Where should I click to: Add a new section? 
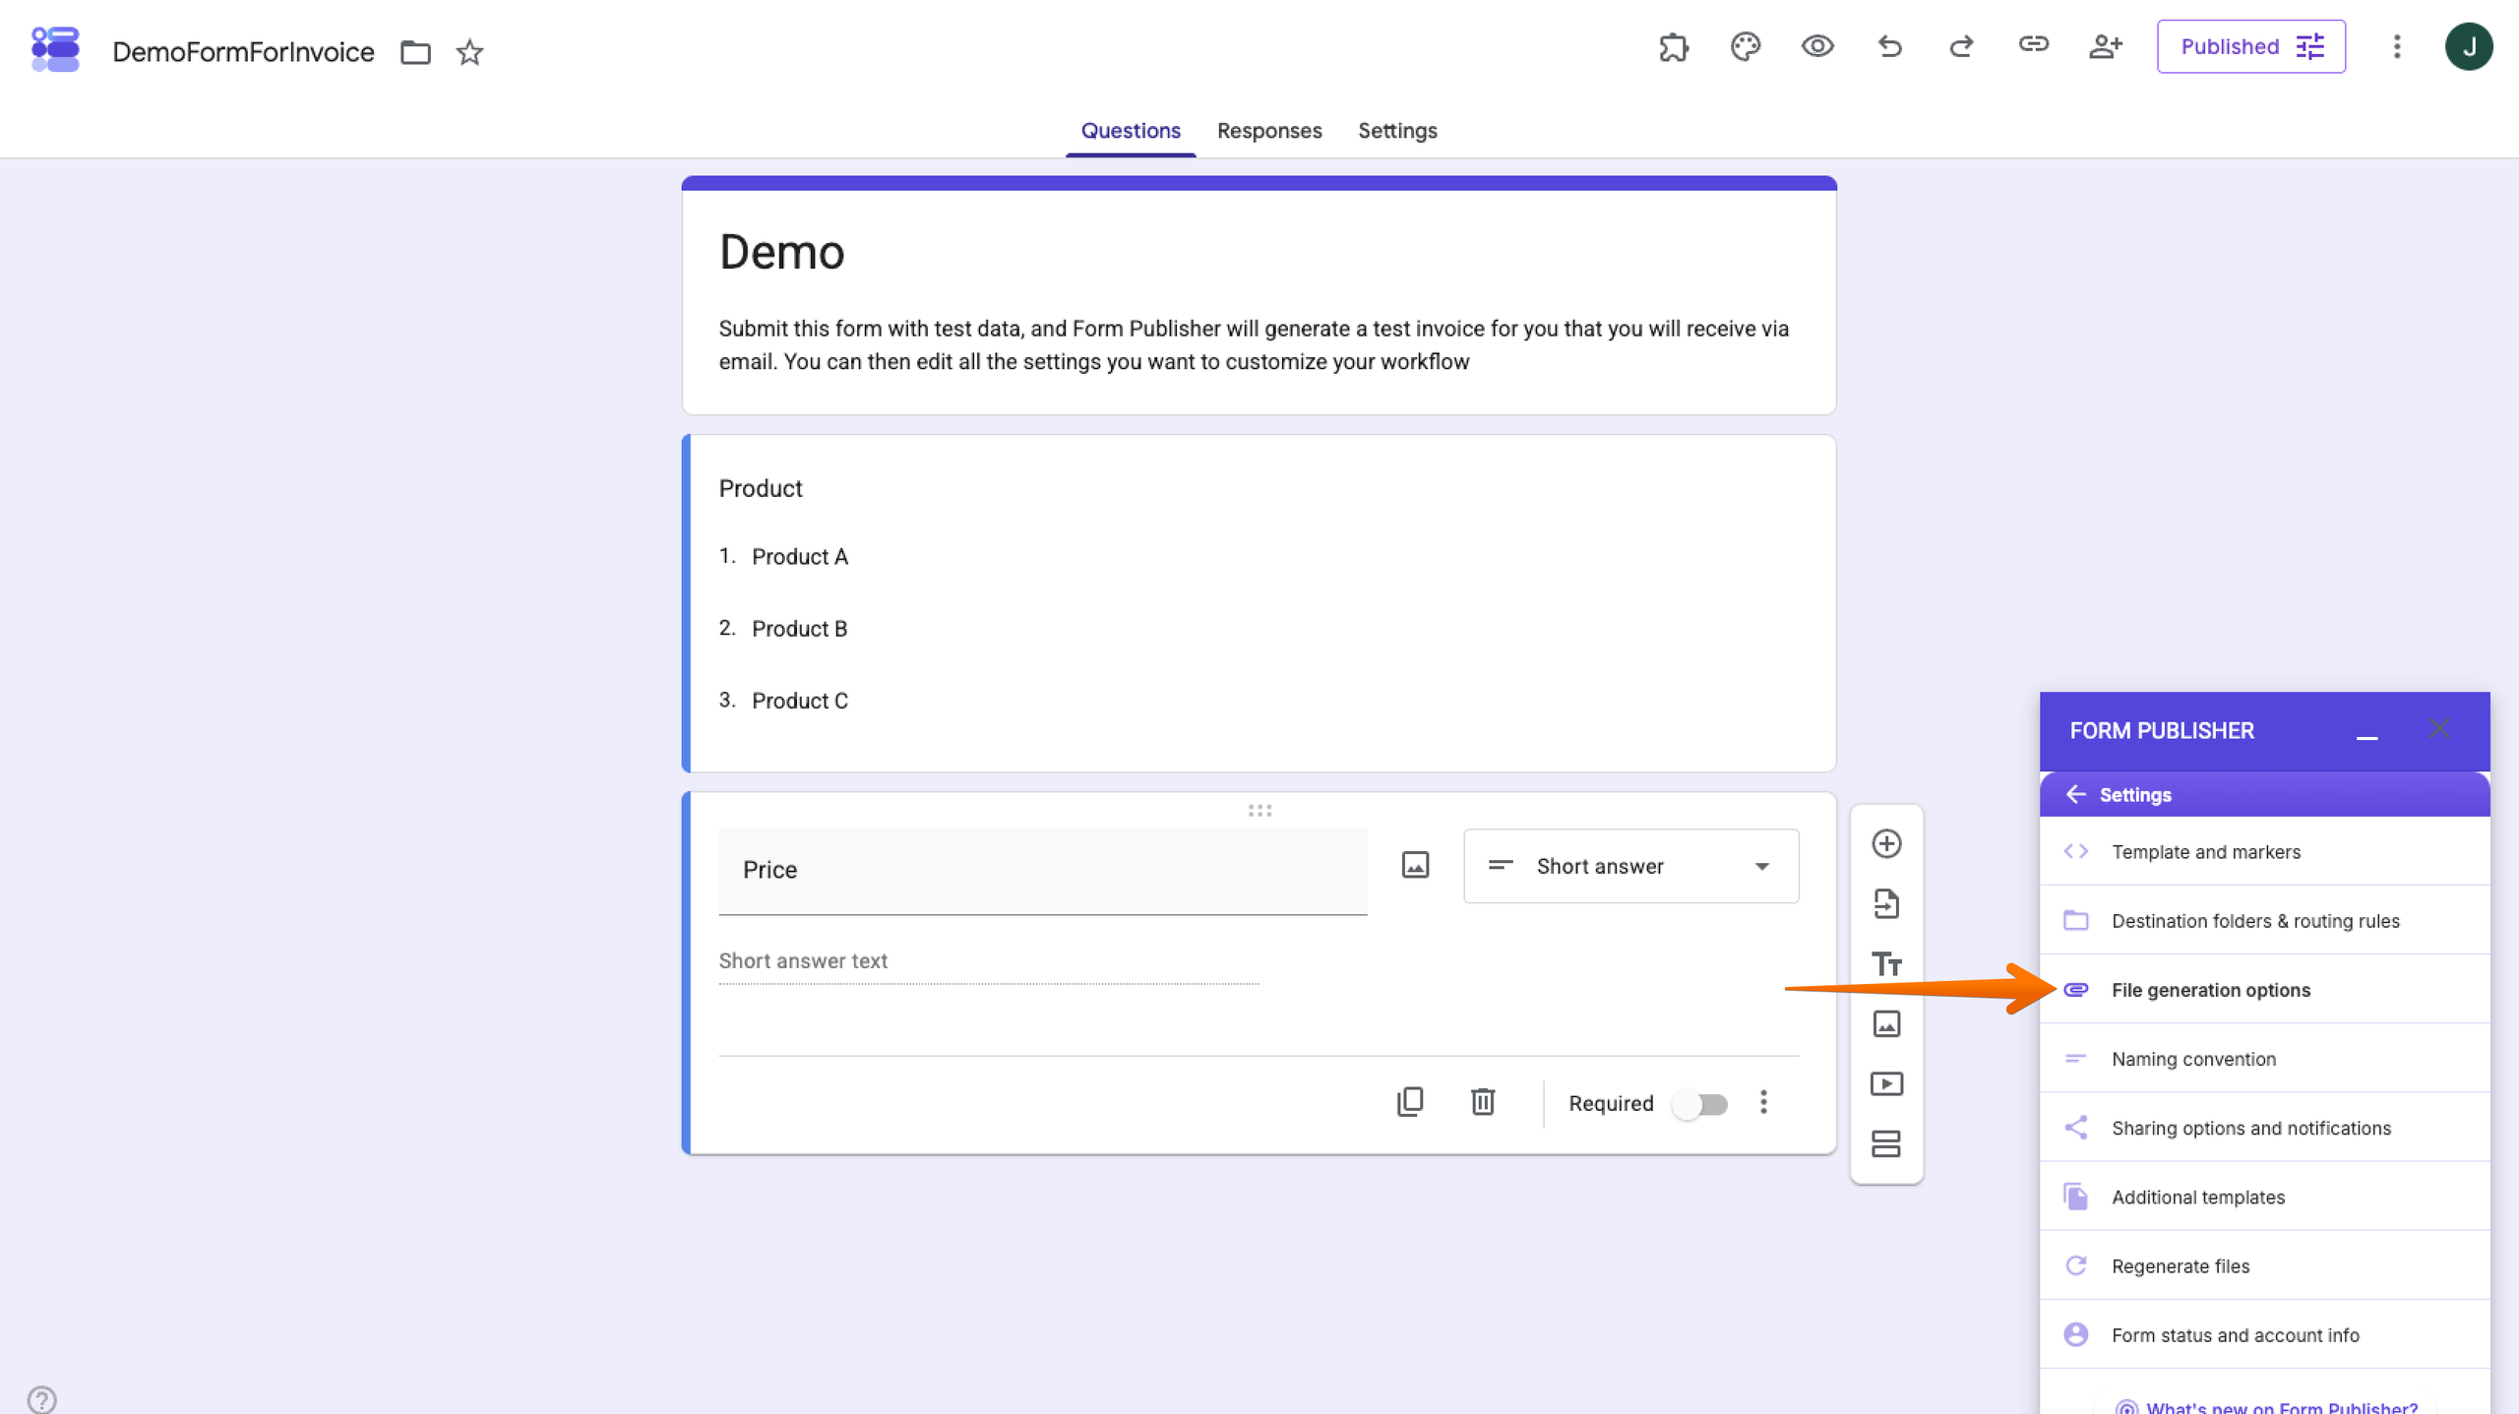[x=1886, y=1143]
